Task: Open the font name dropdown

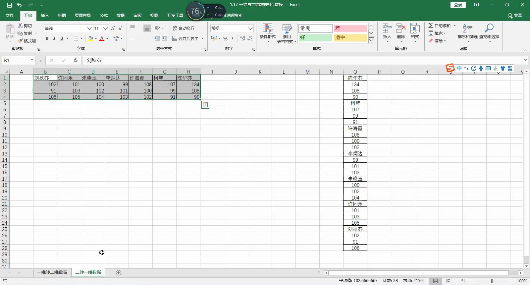Action: (89, 28)
